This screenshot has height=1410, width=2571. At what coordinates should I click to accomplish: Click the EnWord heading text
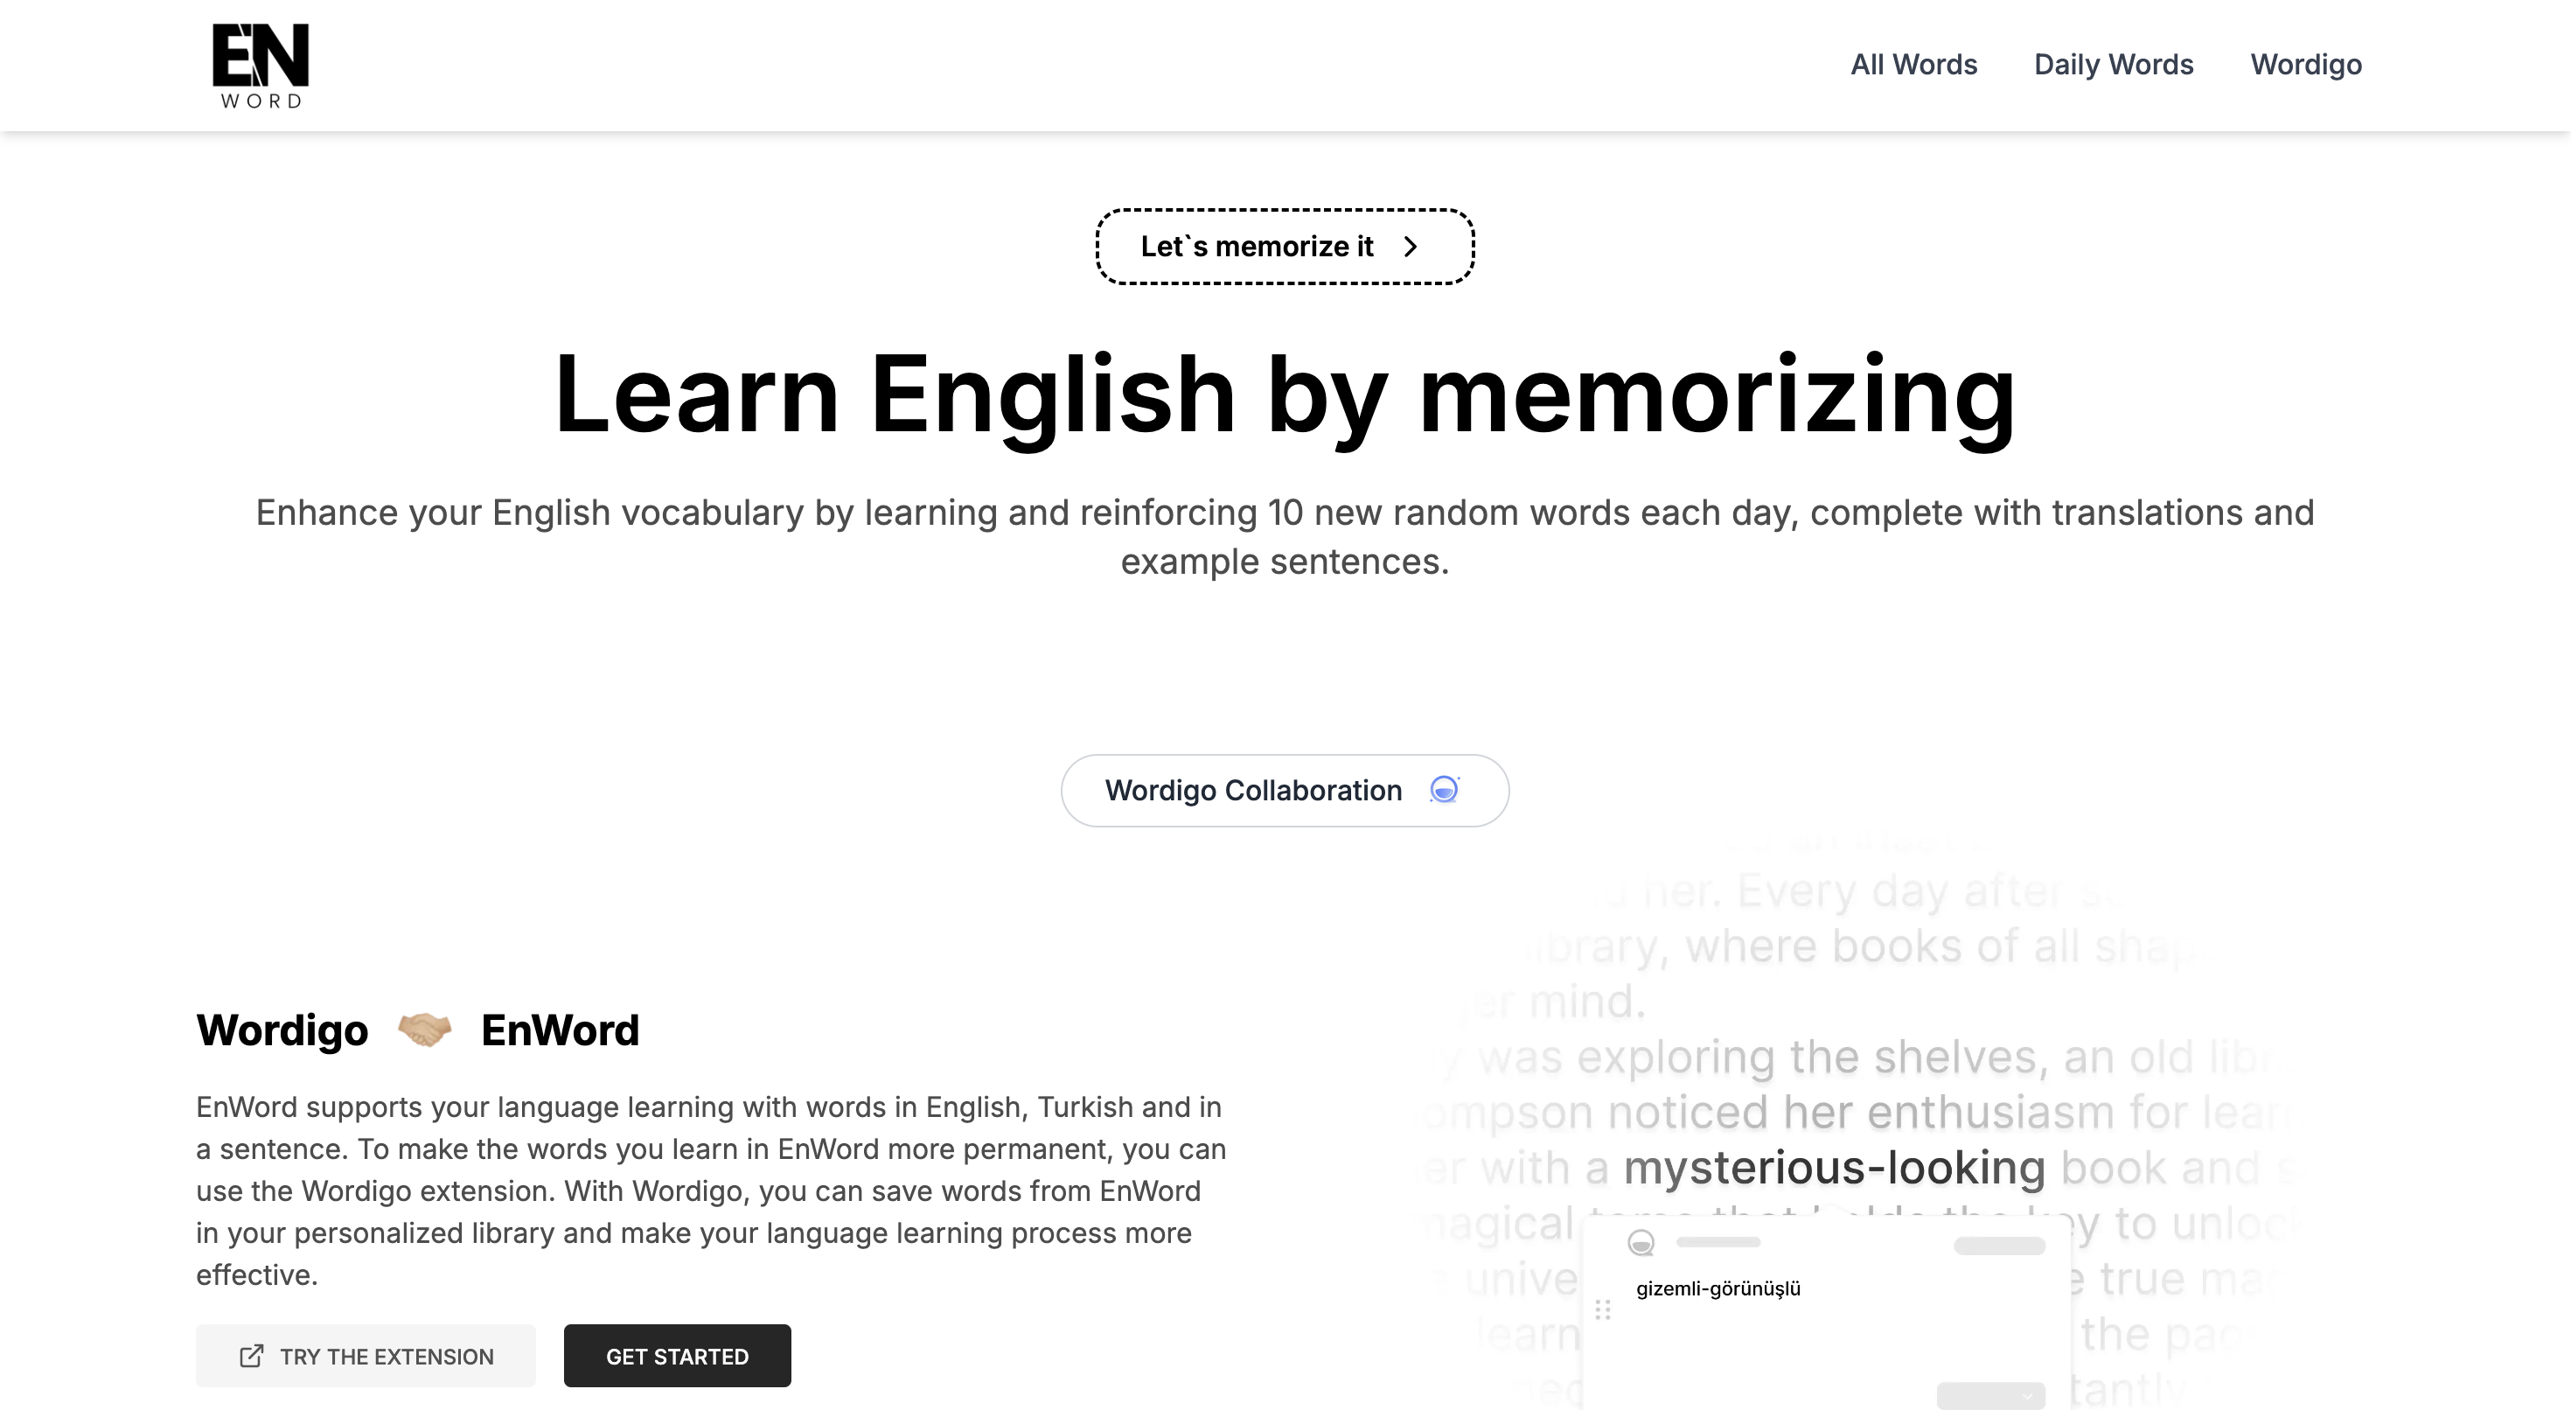[x=560, y=1030]
